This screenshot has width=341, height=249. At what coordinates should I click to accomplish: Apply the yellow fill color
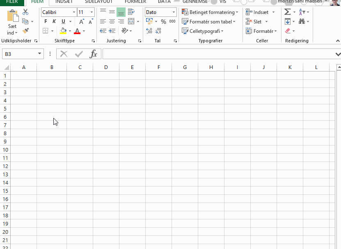[63, 31]
